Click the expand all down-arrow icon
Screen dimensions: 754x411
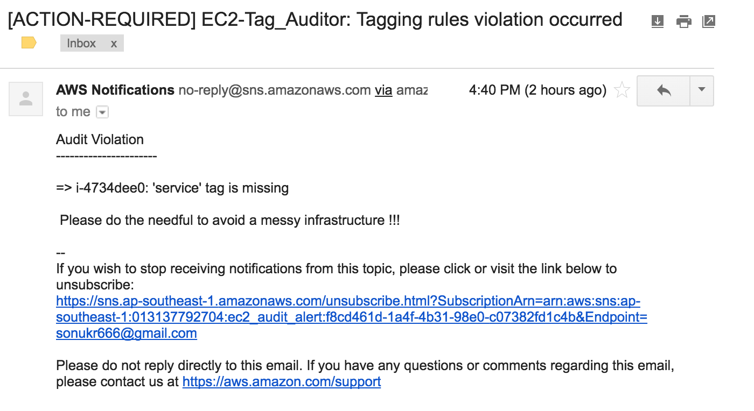point(658,22)
